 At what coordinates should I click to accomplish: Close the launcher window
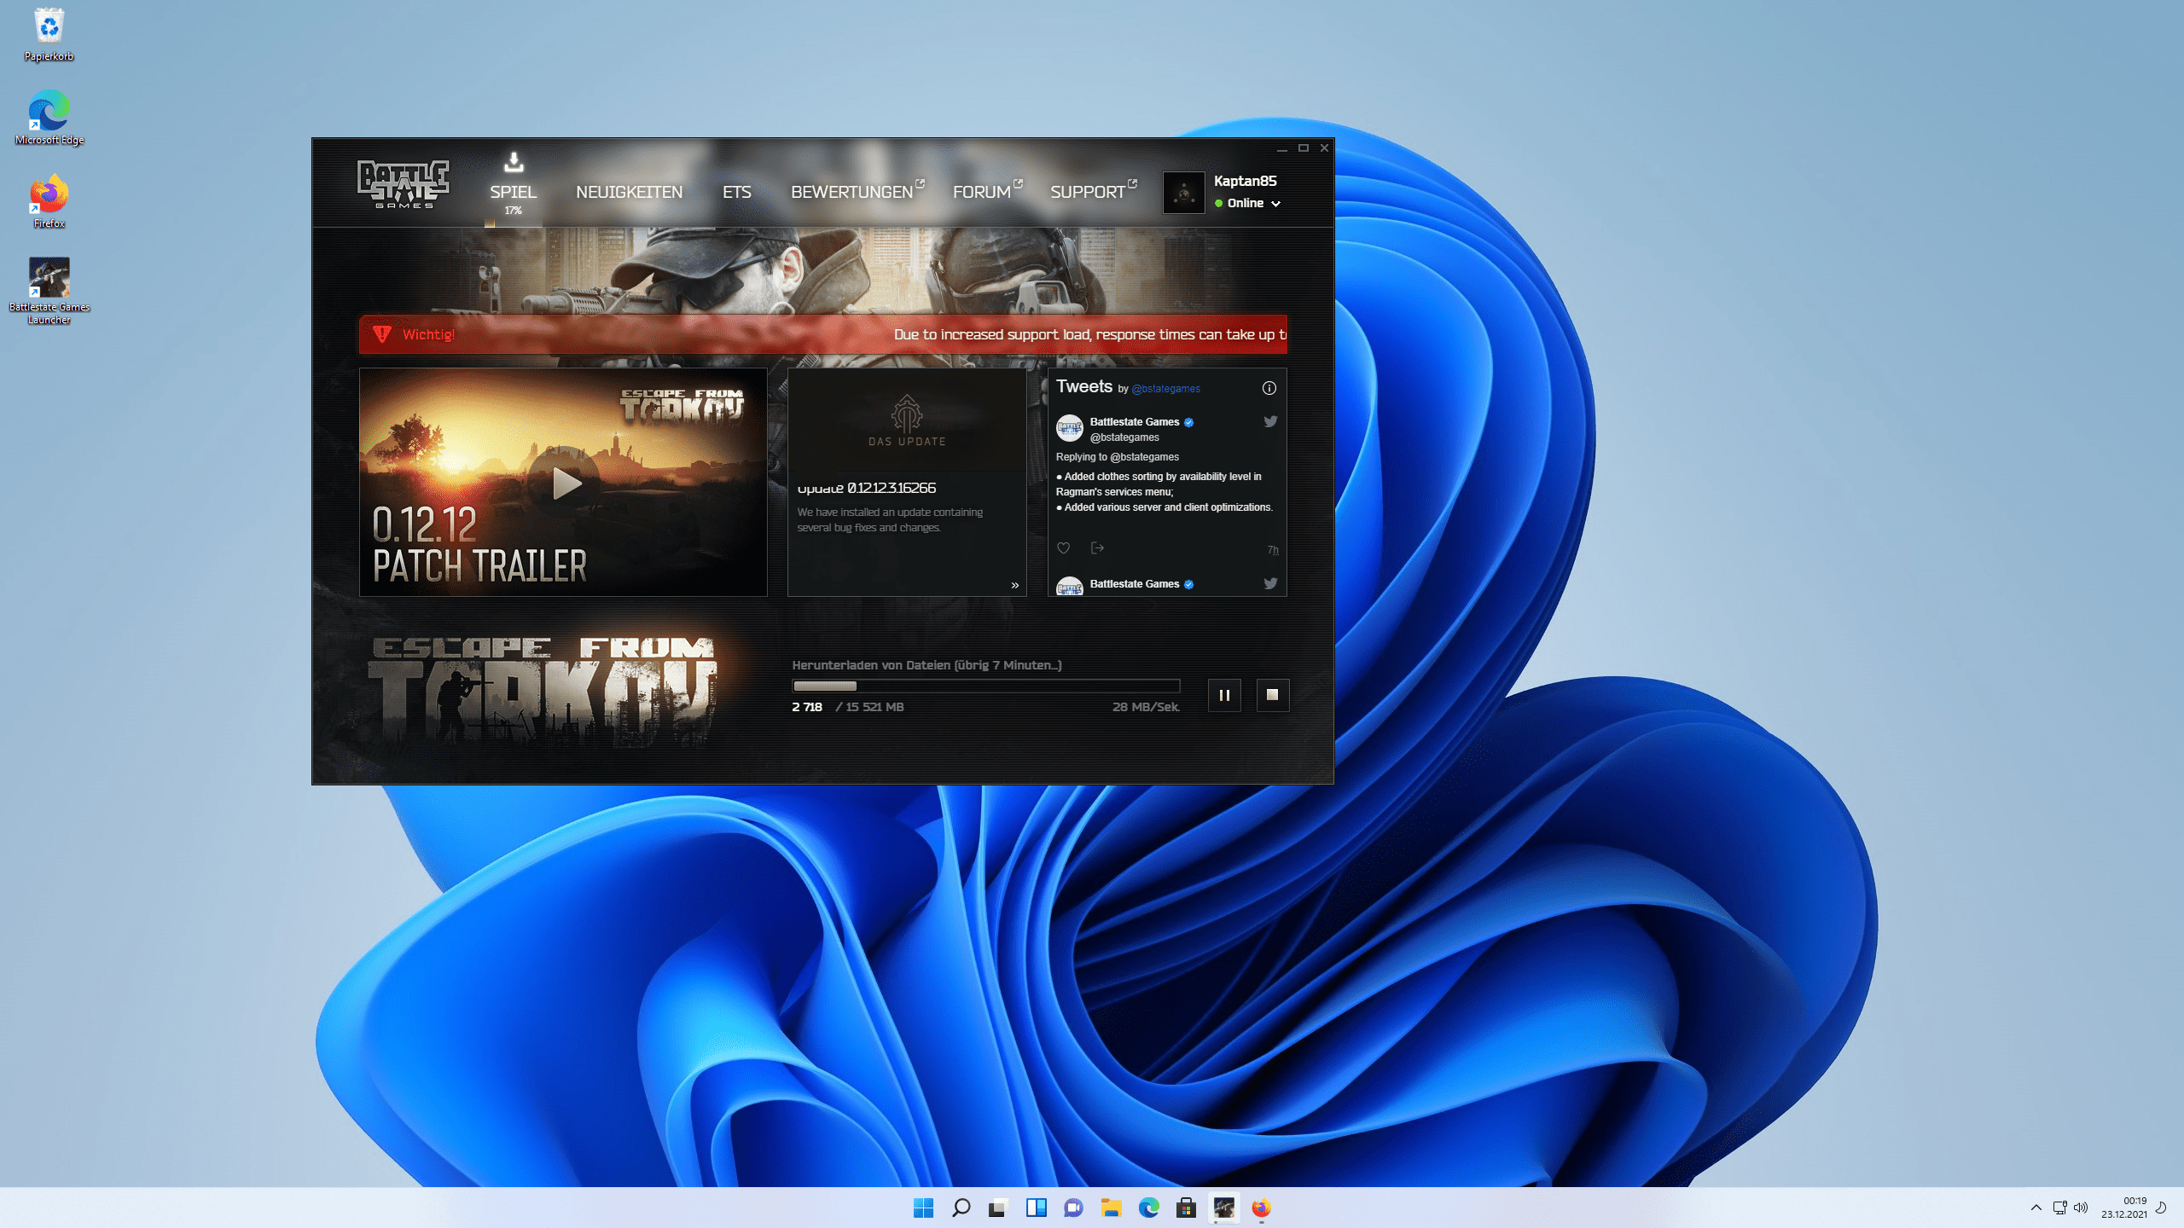click(x=1324, y=148)
